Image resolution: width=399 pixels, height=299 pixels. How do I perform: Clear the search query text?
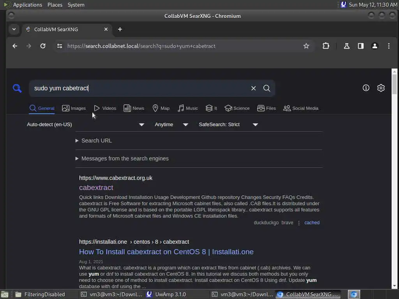point(253,88)
